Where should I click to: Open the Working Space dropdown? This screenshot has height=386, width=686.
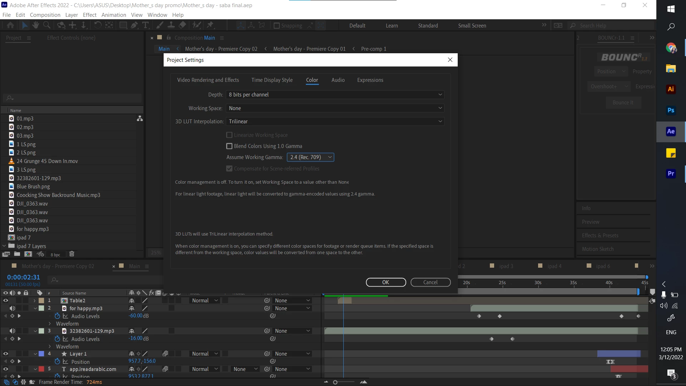pyautogui.click(x=335, y=108)
